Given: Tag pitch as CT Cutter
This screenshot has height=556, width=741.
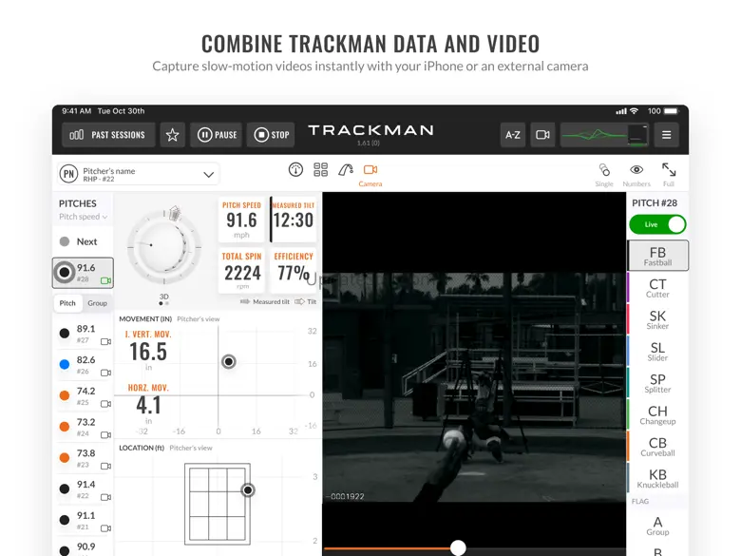Looking at the screenshot, I should 657,287.
